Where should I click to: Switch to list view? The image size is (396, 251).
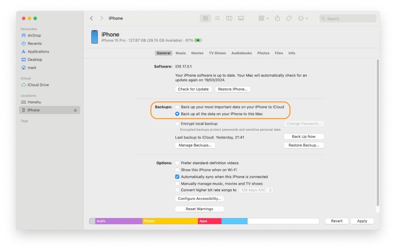[x=217, y=18]
